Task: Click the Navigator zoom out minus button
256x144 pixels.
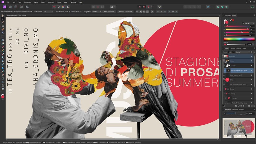Action: 225,114
